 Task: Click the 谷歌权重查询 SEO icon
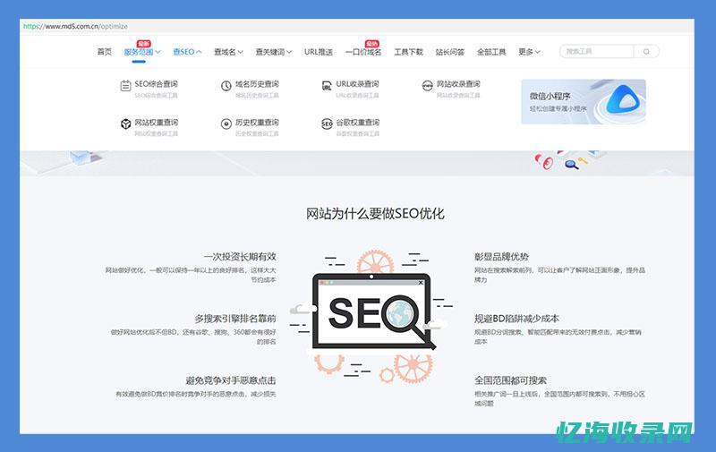pyautogui.click(x=328, y=124)
